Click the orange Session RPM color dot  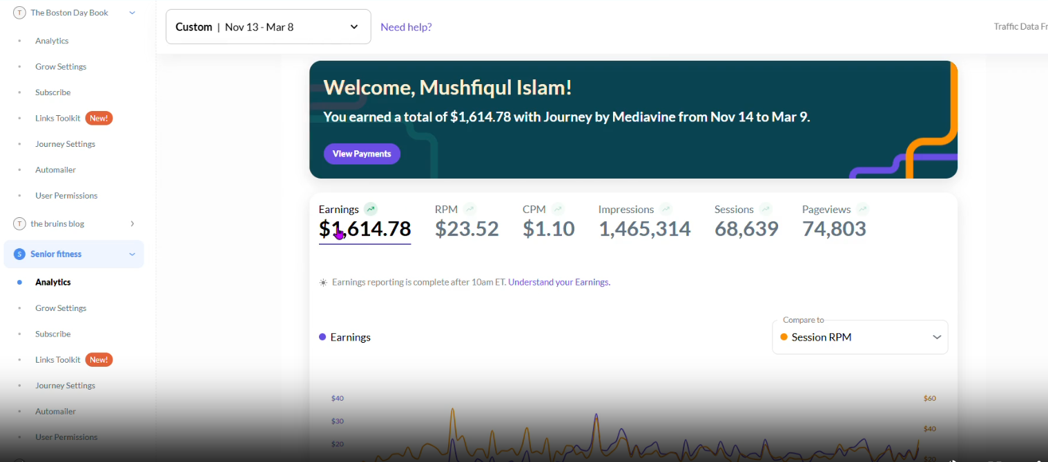point(784,337)
